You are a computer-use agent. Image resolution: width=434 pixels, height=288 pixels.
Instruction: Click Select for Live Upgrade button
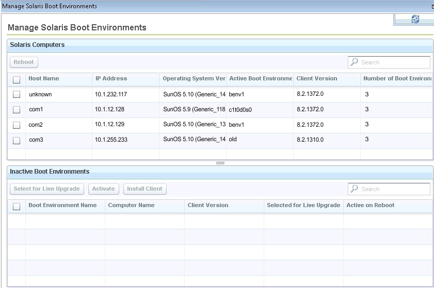point(46,189)
